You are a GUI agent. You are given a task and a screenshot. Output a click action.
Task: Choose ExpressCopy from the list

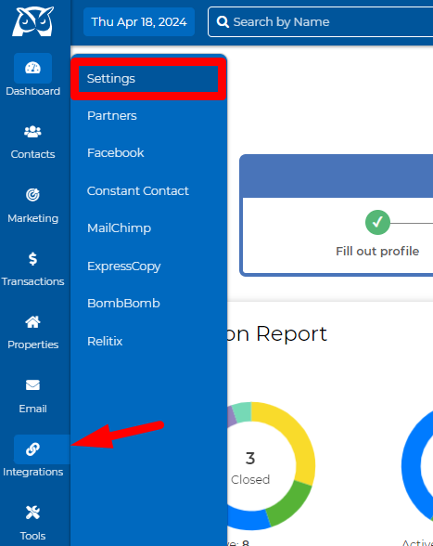pyautogui.click(x=124, y=266)
